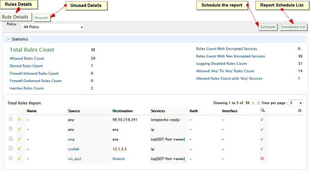Image resolution: width=312 pixels, height=172 pixels.
Task: Click the rule icon of the 99.50.216.241 row
Action: pyautogui.click(x=10, y=119)
